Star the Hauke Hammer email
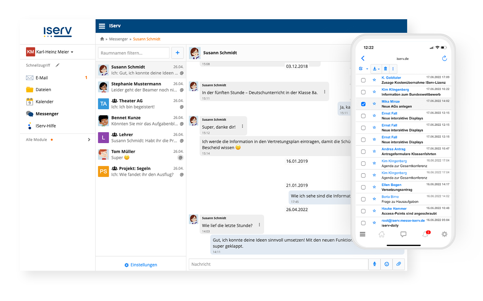 tap(374, 211)
